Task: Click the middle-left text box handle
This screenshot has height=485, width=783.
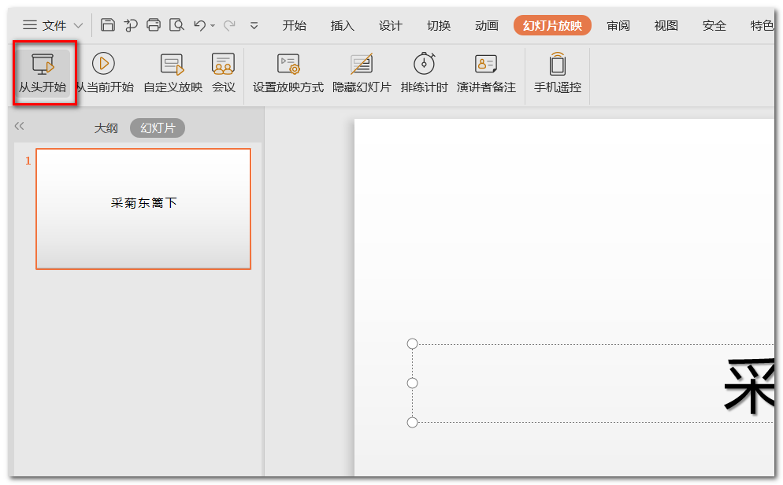Action: [412, 383]
